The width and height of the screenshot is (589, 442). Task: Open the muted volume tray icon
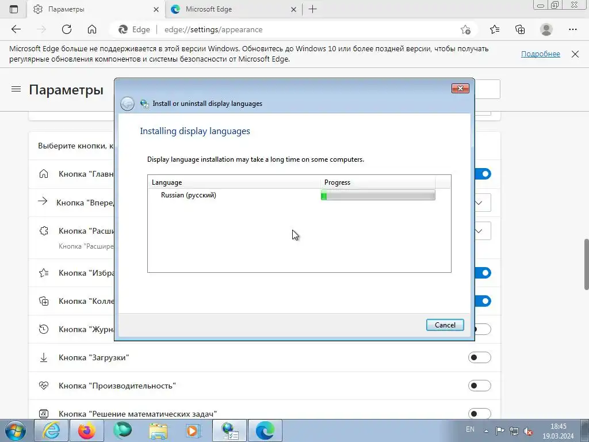click(x=528, y=431)
